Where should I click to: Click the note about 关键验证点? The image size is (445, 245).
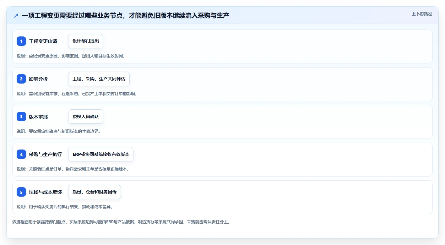click(x=73, y=169)
